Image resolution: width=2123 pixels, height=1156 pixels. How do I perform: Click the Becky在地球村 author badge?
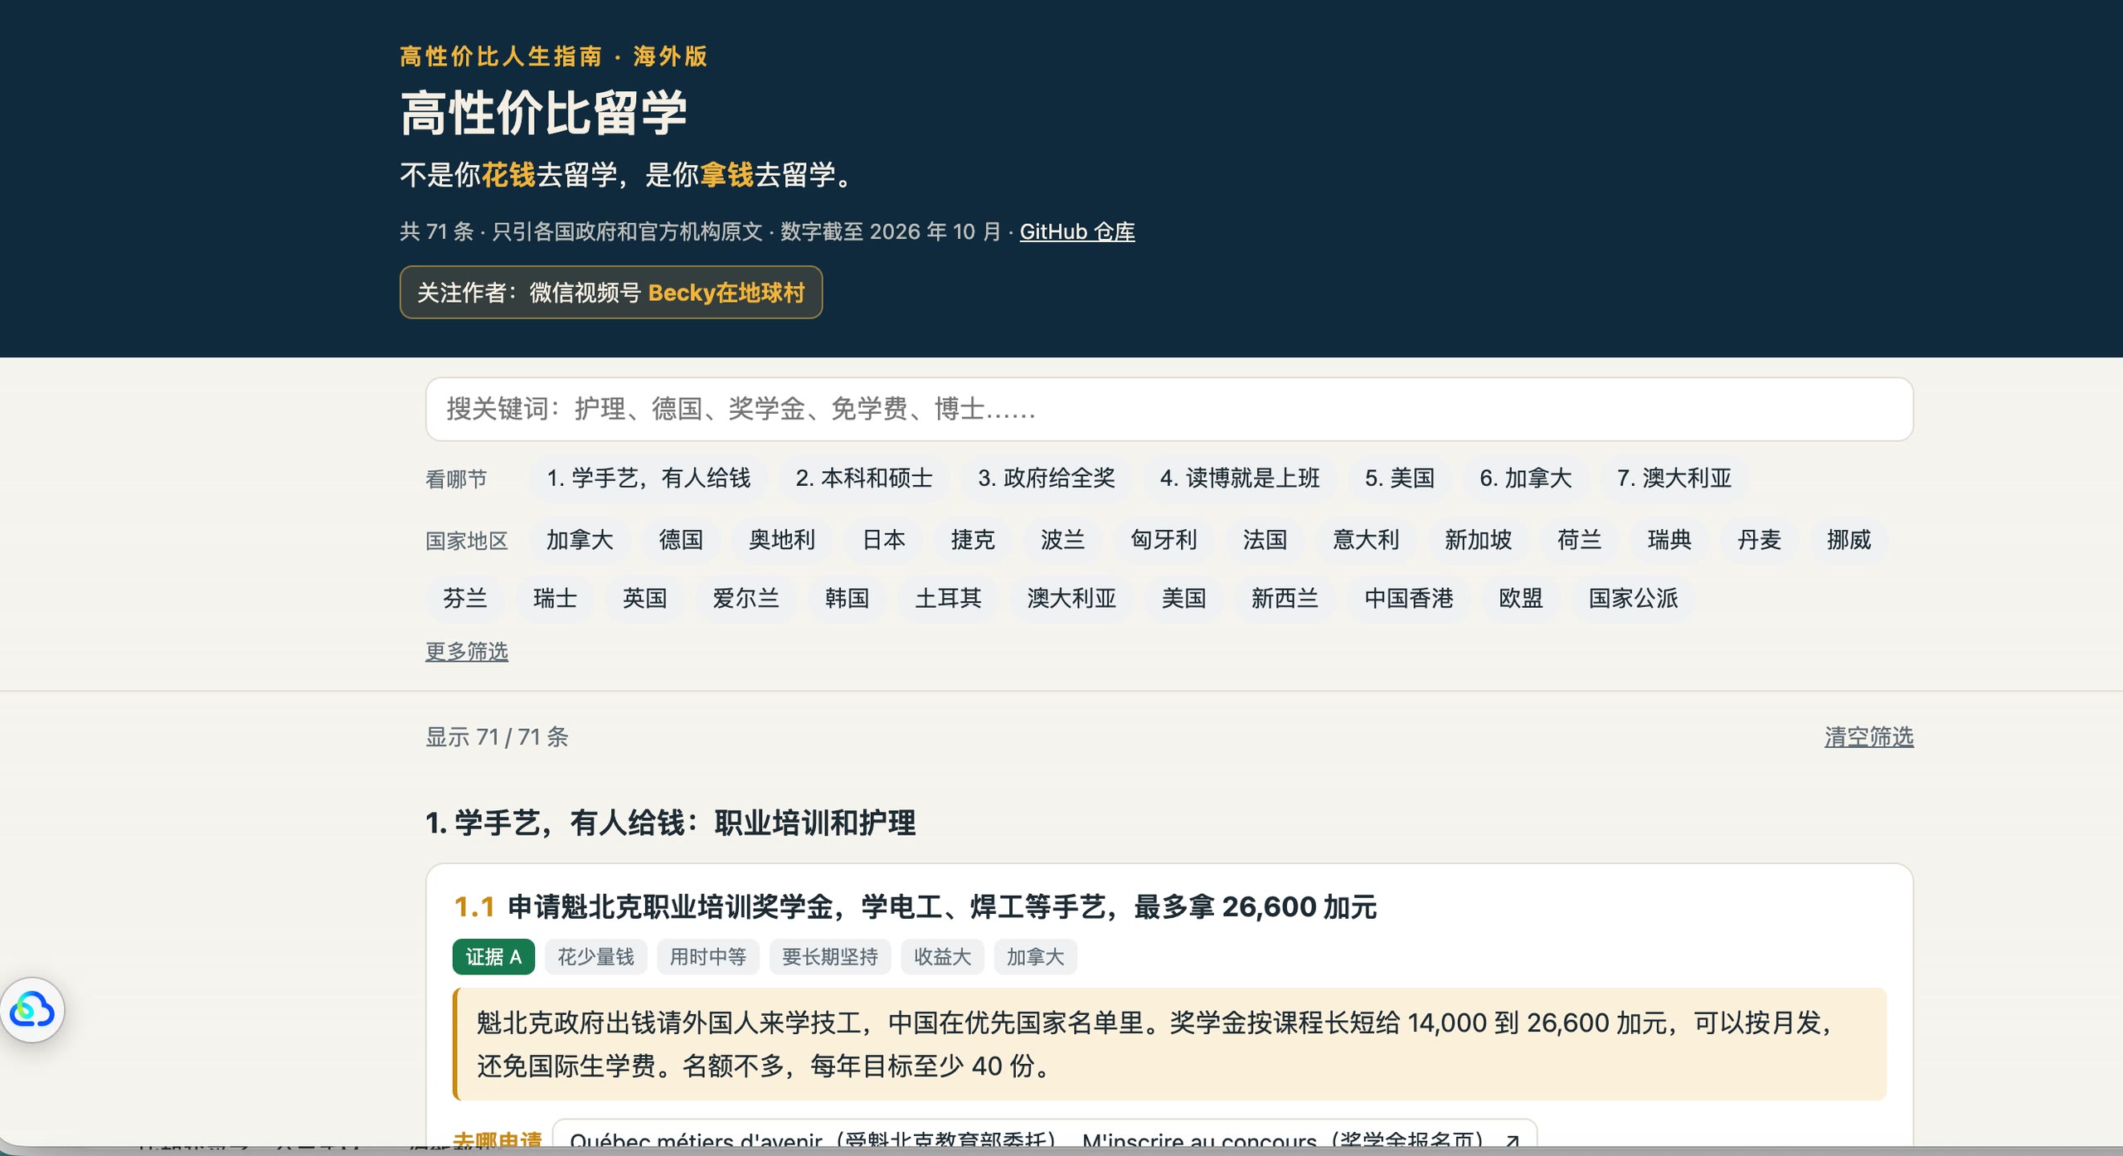click(x=611, y=292)
